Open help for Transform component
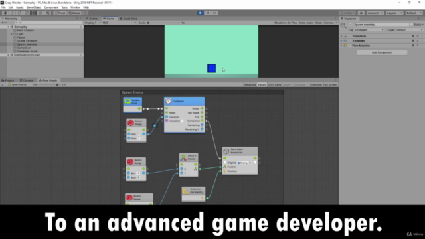 [x=413, y=36]
